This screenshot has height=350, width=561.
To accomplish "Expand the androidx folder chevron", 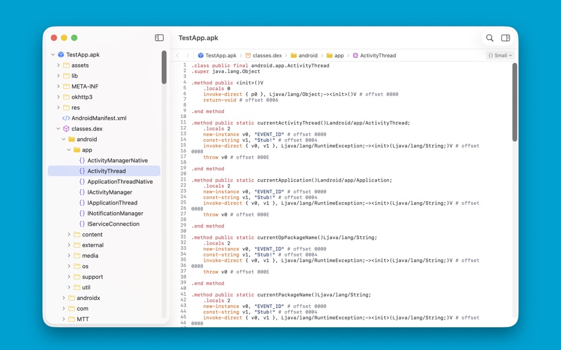I will (64, 298).
